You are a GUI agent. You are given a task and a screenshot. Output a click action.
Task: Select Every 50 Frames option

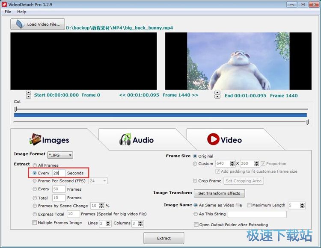pos(35,189)
